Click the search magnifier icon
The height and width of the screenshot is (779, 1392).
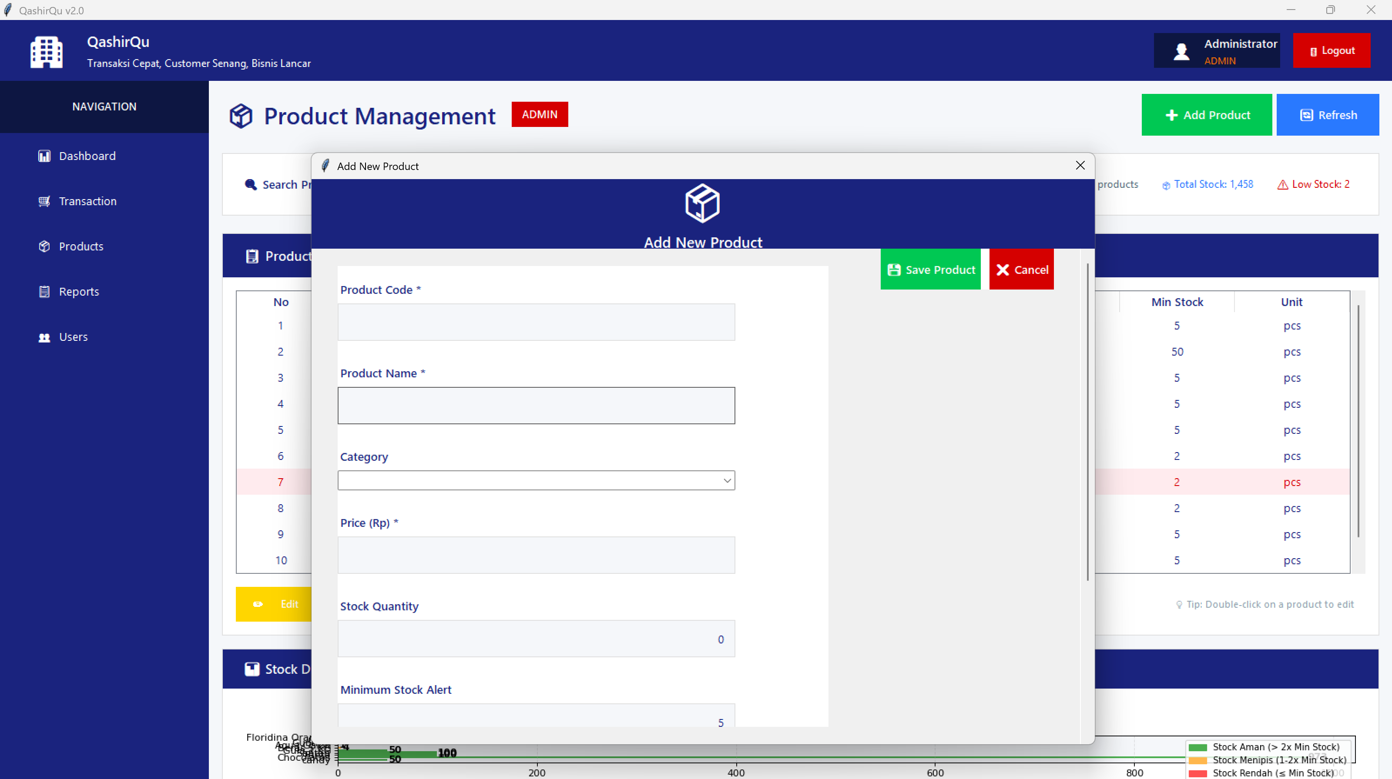pos(250,185)
